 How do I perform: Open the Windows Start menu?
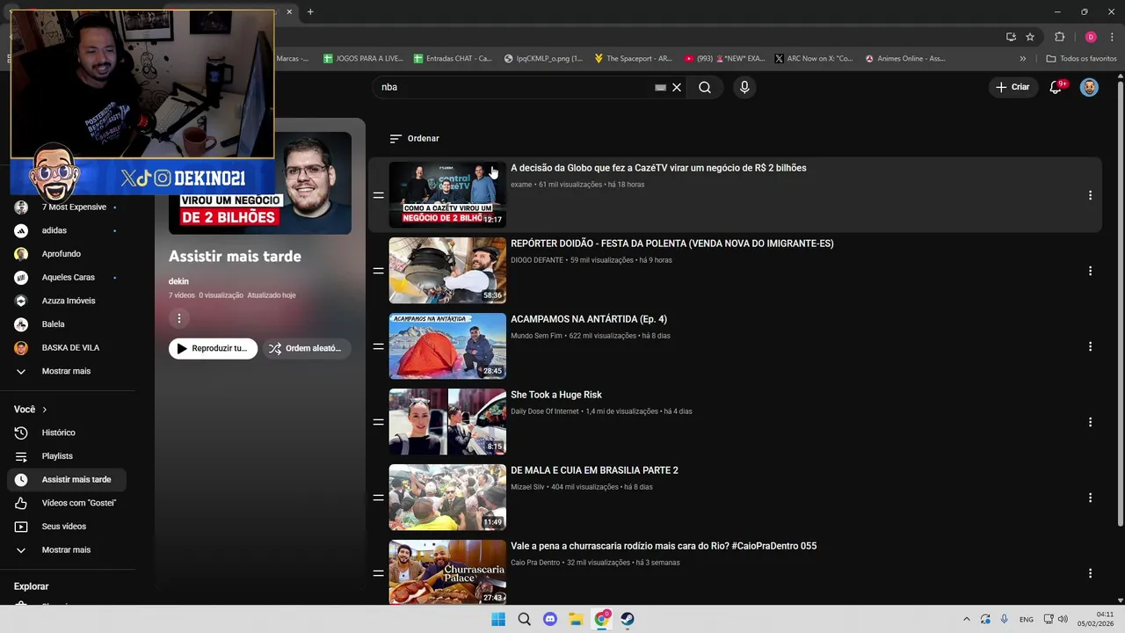coord(498,619)
